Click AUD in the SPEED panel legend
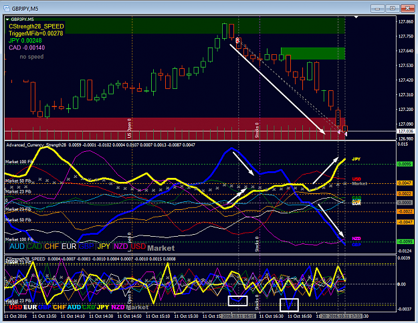Image resolution: width=418 pixels, height=323 pixels. [74, 307]
